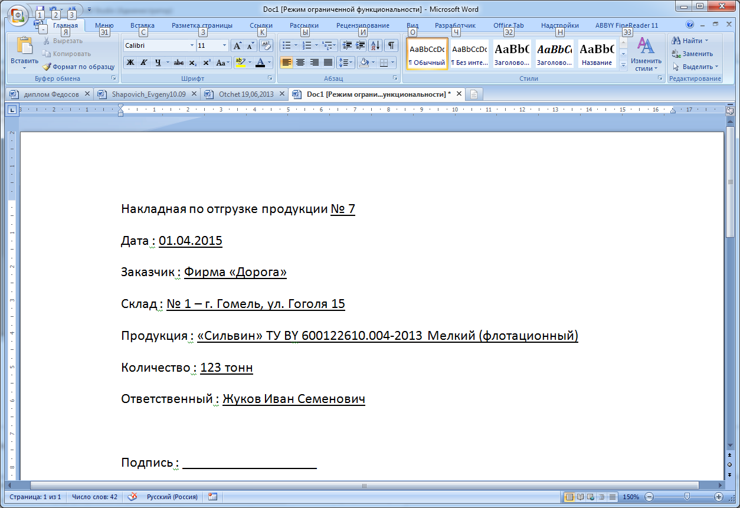Apply the font color (A) button
The width and height of the screenshot is (740, 508).
pos(260,62)
